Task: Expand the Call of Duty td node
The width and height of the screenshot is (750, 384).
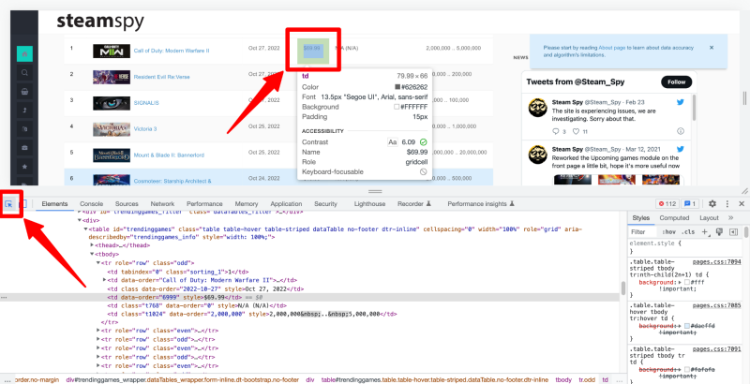Action: (x=105, y=280)
